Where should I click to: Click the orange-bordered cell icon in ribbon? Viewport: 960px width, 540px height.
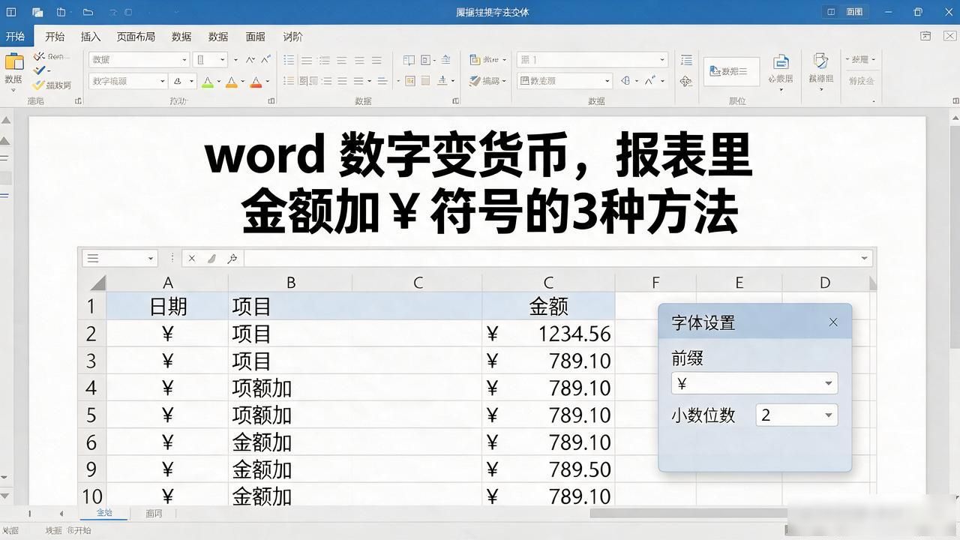410,81
